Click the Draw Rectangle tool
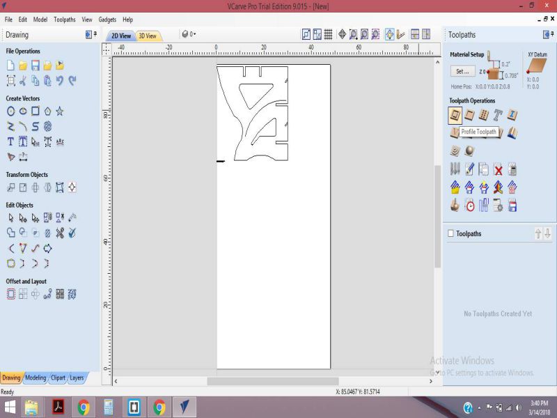The height and width of the screenshot is (418, 557). (36, 111)
